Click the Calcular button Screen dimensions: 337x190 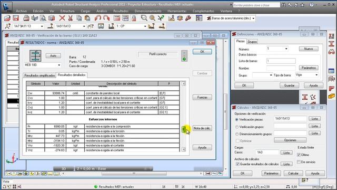(293, 174)
